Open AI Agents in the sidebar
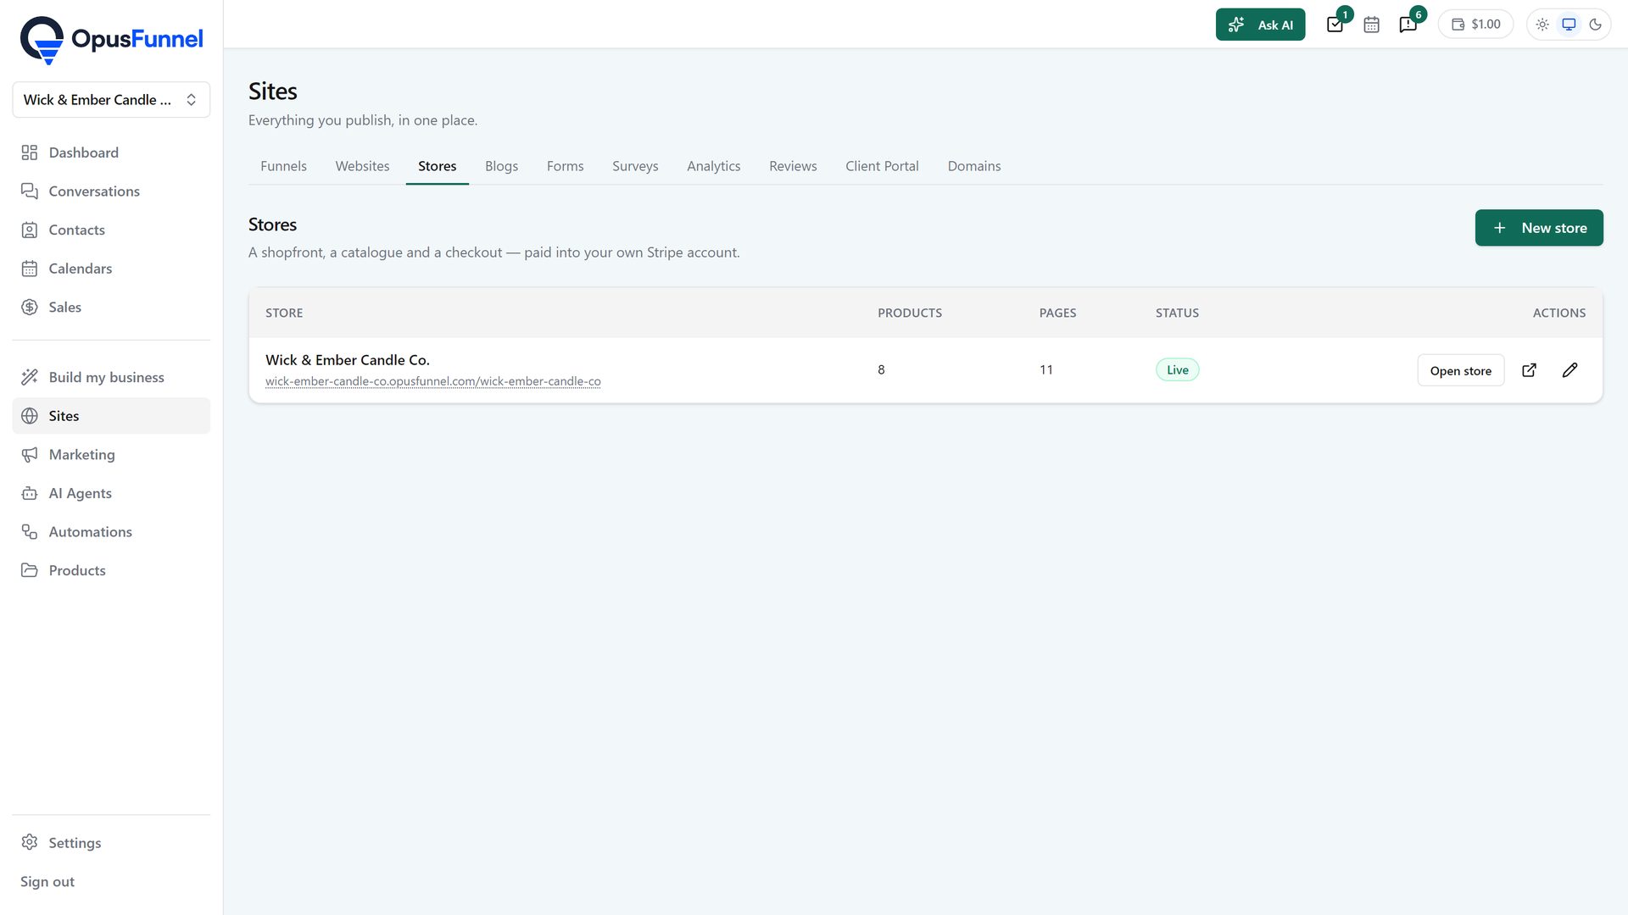 [111, 493]
